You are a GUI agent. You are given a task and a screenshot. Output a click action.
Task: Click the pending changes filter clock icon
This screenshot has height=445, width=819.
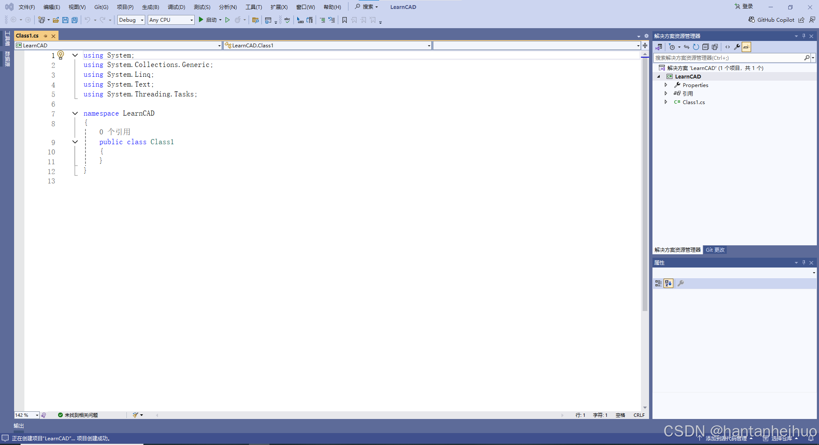point(672,47)
